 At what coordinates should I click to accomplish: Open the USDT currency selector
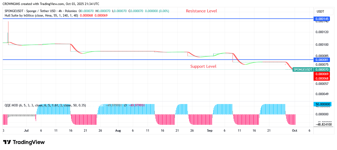320,12
